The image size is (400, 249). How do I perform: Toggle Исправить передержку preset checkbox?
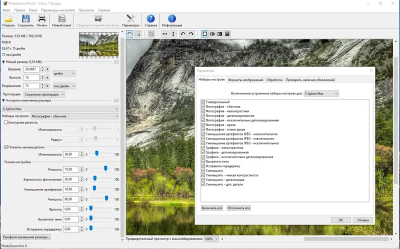(x=203, y=166)
